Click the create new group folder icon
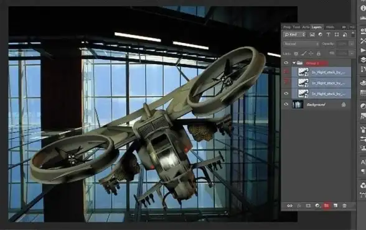The height and width of the screenshot is (230, 366). (326, 206)
